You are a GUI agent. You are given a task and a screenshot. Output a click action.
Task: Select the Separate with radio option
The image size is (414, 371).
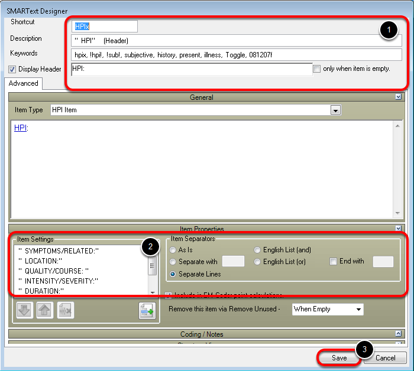point(173,262)
